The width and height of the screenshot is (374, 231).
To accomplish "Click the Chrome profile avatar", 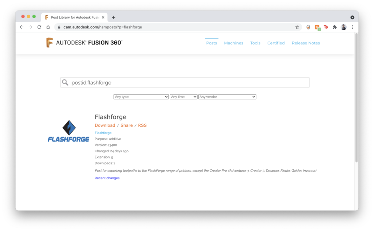I will 343,27.
